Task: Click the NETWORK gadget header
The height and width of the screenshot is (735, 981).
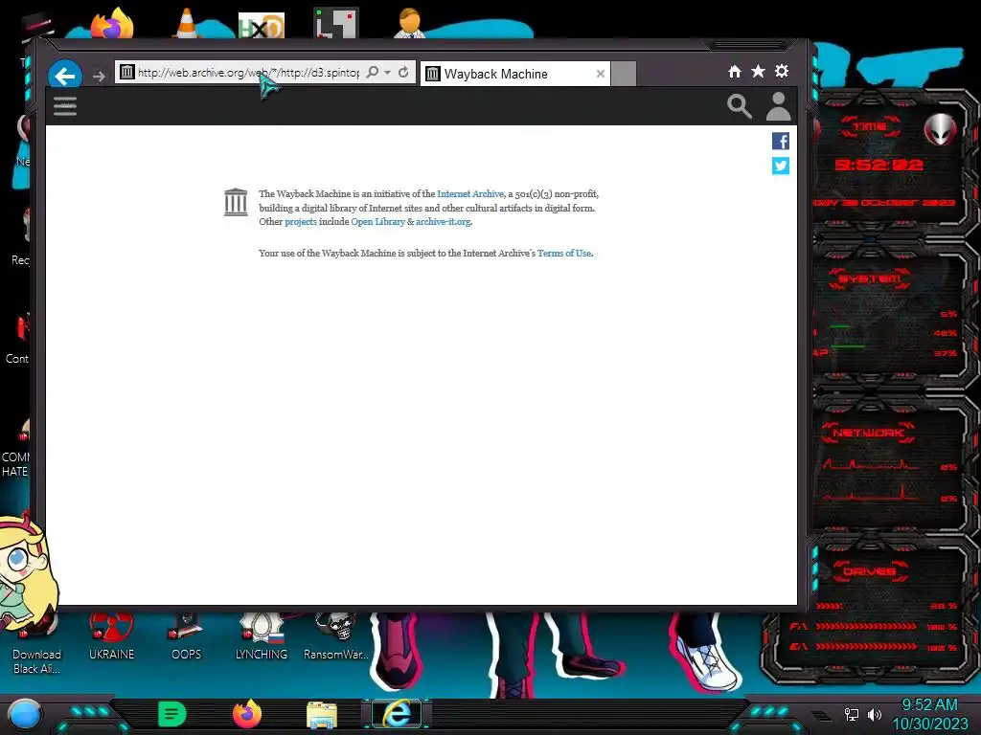Action: (x=868, y=433)
